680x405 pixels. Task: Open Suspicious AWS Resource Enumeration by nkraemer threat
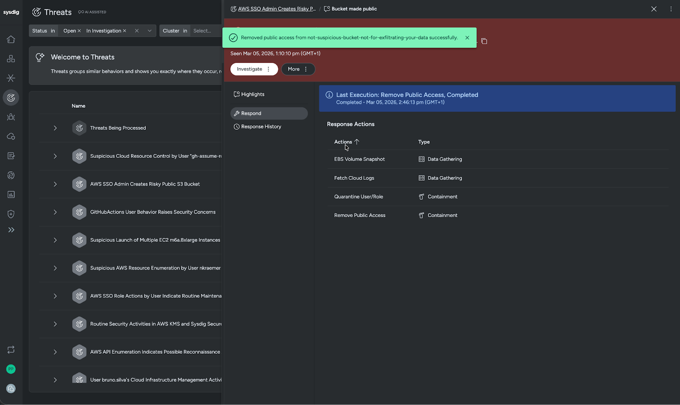tap(155, 268)
